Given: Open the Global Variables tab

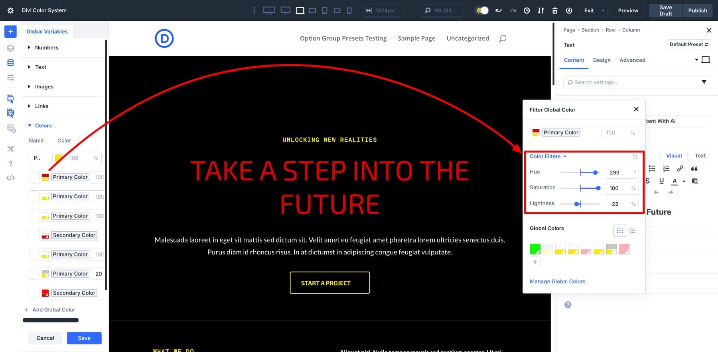Looking at the screenshot, I should (47, 31).
